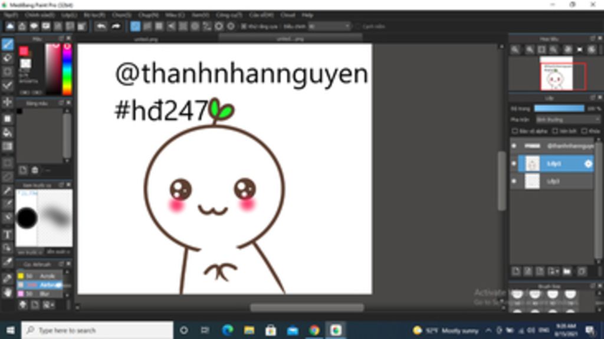Open the Bộ lọc (Filter) menu
Image resolution: width=604 pixels, height=339 pixels.
pos(94,15)
